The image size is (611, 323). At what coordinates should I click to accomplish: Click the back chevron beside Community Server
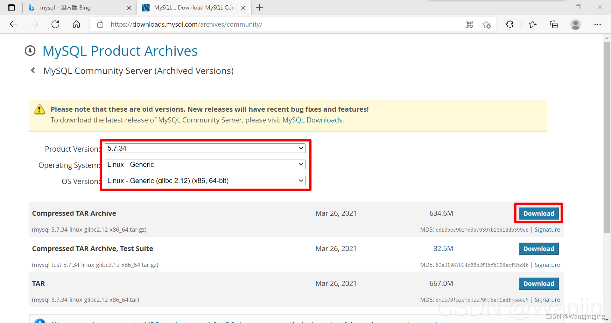click(33, 70)
